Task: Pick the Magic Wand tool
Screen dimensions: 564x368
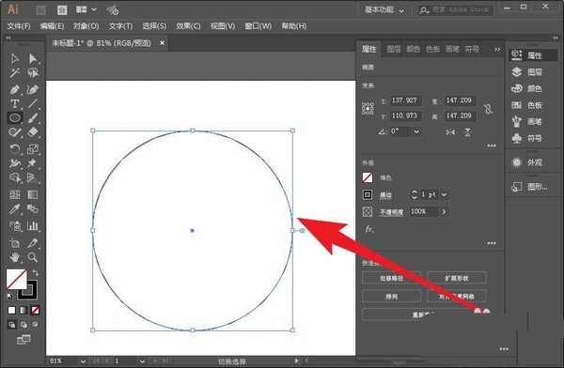Action: coord(15,73)
